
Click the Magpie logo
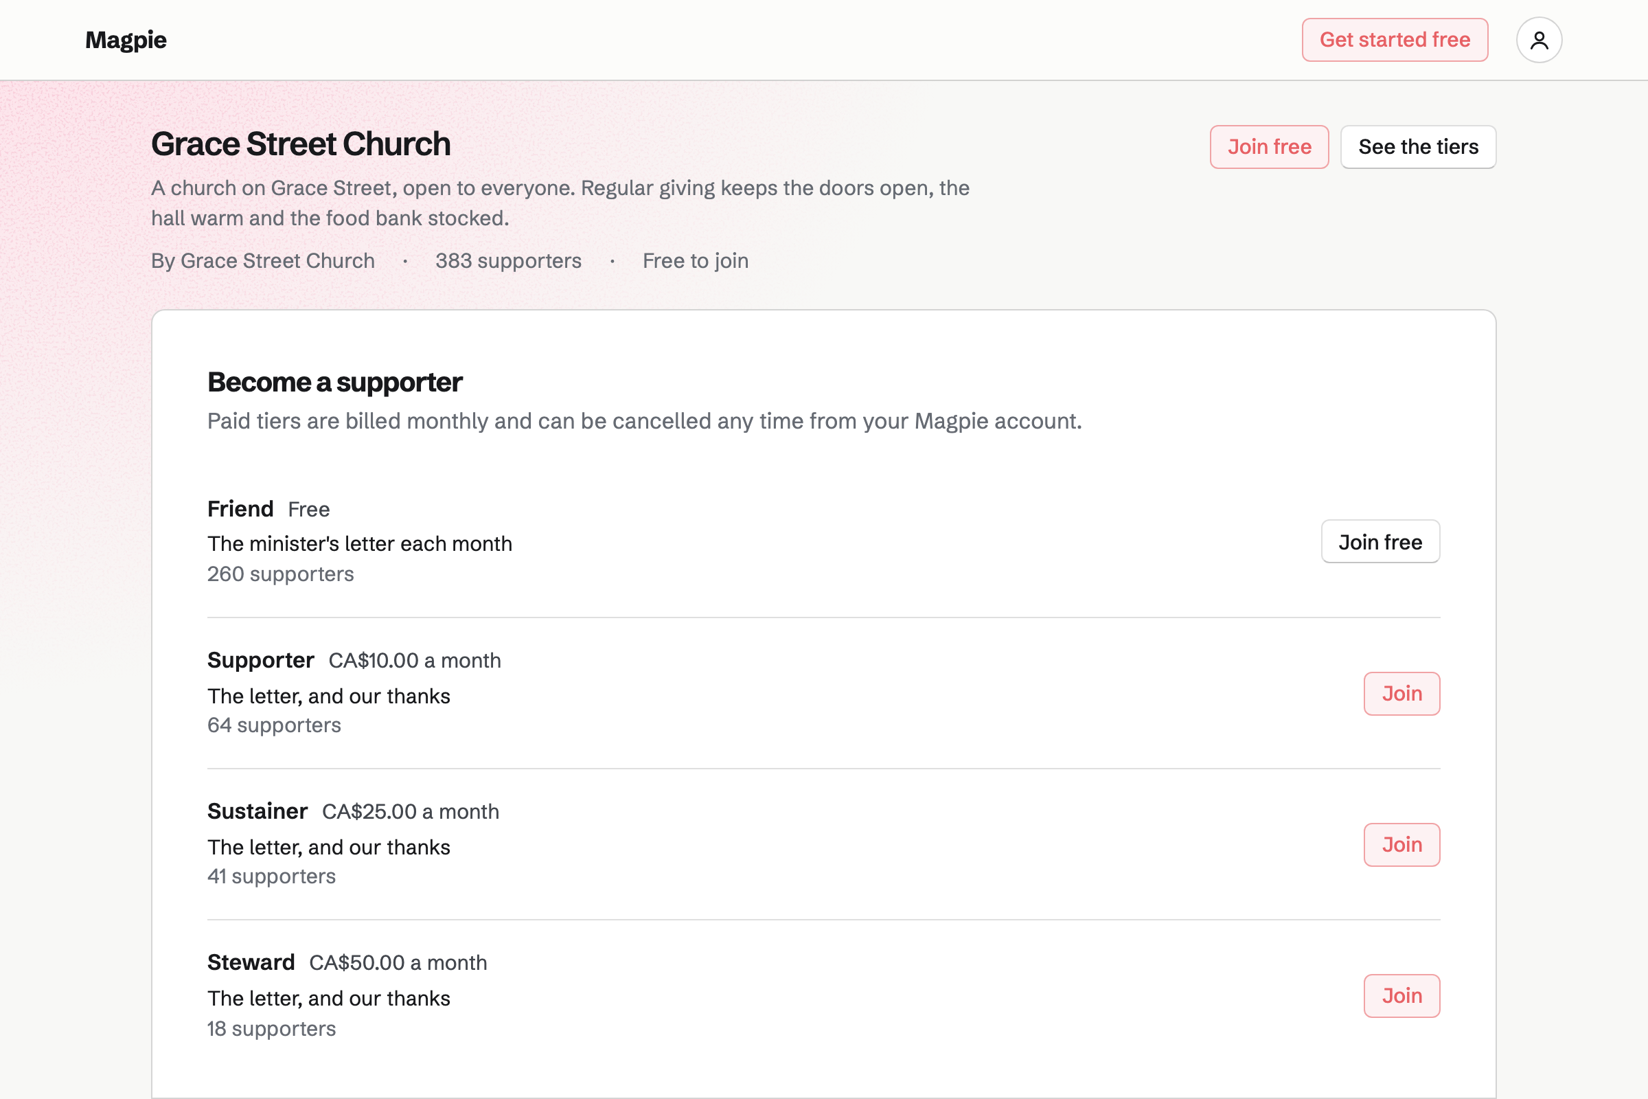point(126,40)
